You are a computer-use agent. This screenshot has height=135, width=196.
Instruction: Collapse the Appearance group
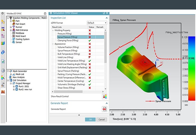pyautogui.click(x=53, y=44)
